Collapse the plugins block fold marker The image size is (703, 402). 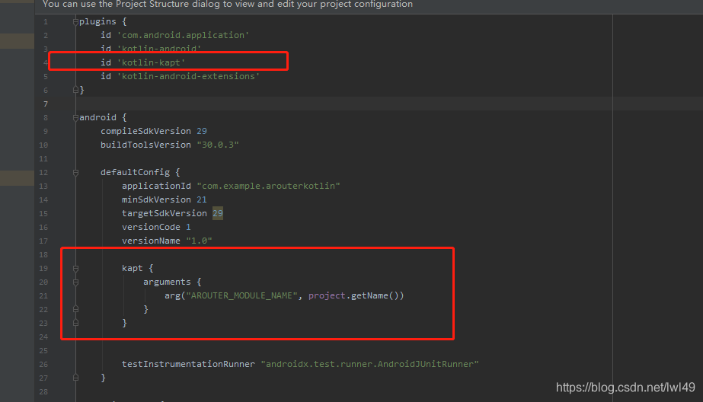click(x=75, y=22)
